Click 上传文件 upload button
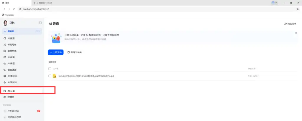This screenshot has width=302, height=121. pos(56,52)
